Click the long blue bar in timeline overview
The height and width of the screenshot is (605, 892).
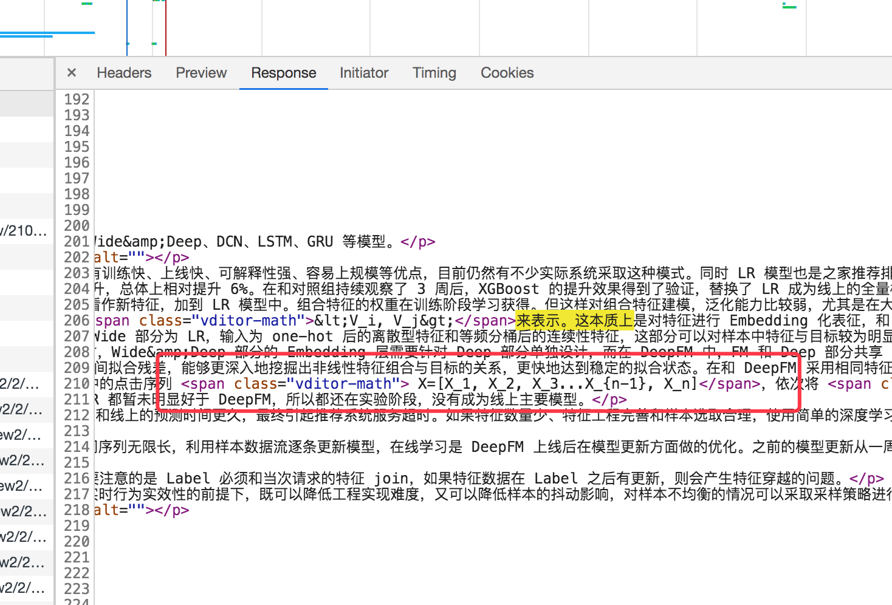coord(47,33)
